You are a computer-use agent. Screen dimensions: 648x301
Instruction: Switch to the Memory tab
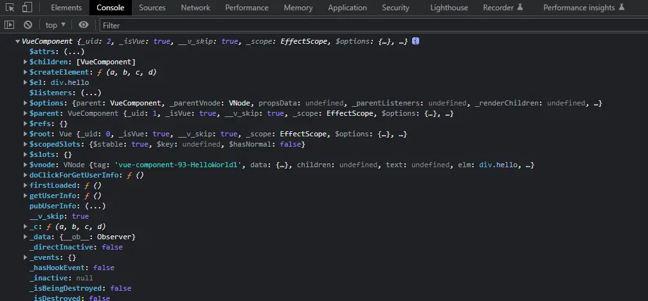298,8
